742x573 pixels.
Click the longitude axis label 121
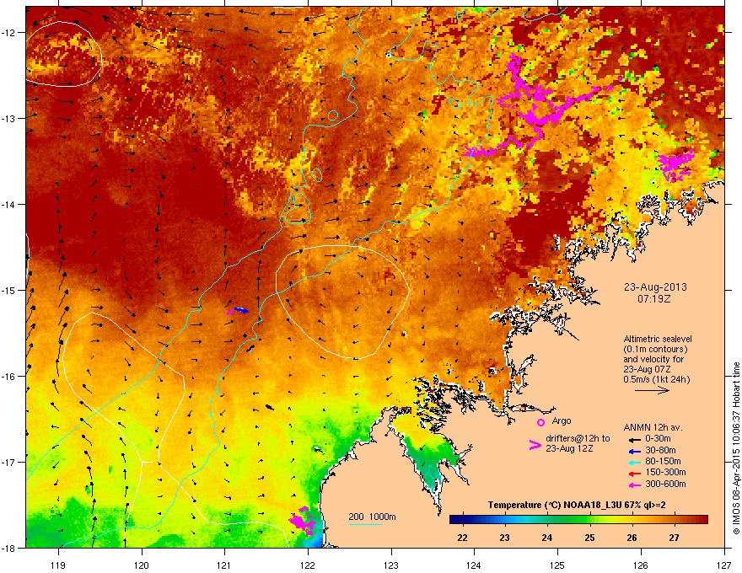pyautogui.click(x=225, y=565)
